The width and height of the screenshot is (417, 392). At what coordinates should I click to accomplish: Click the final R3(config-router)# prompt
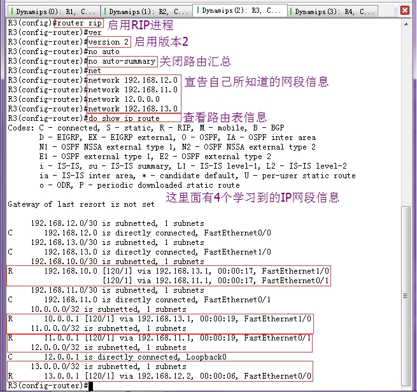point(48,386)
